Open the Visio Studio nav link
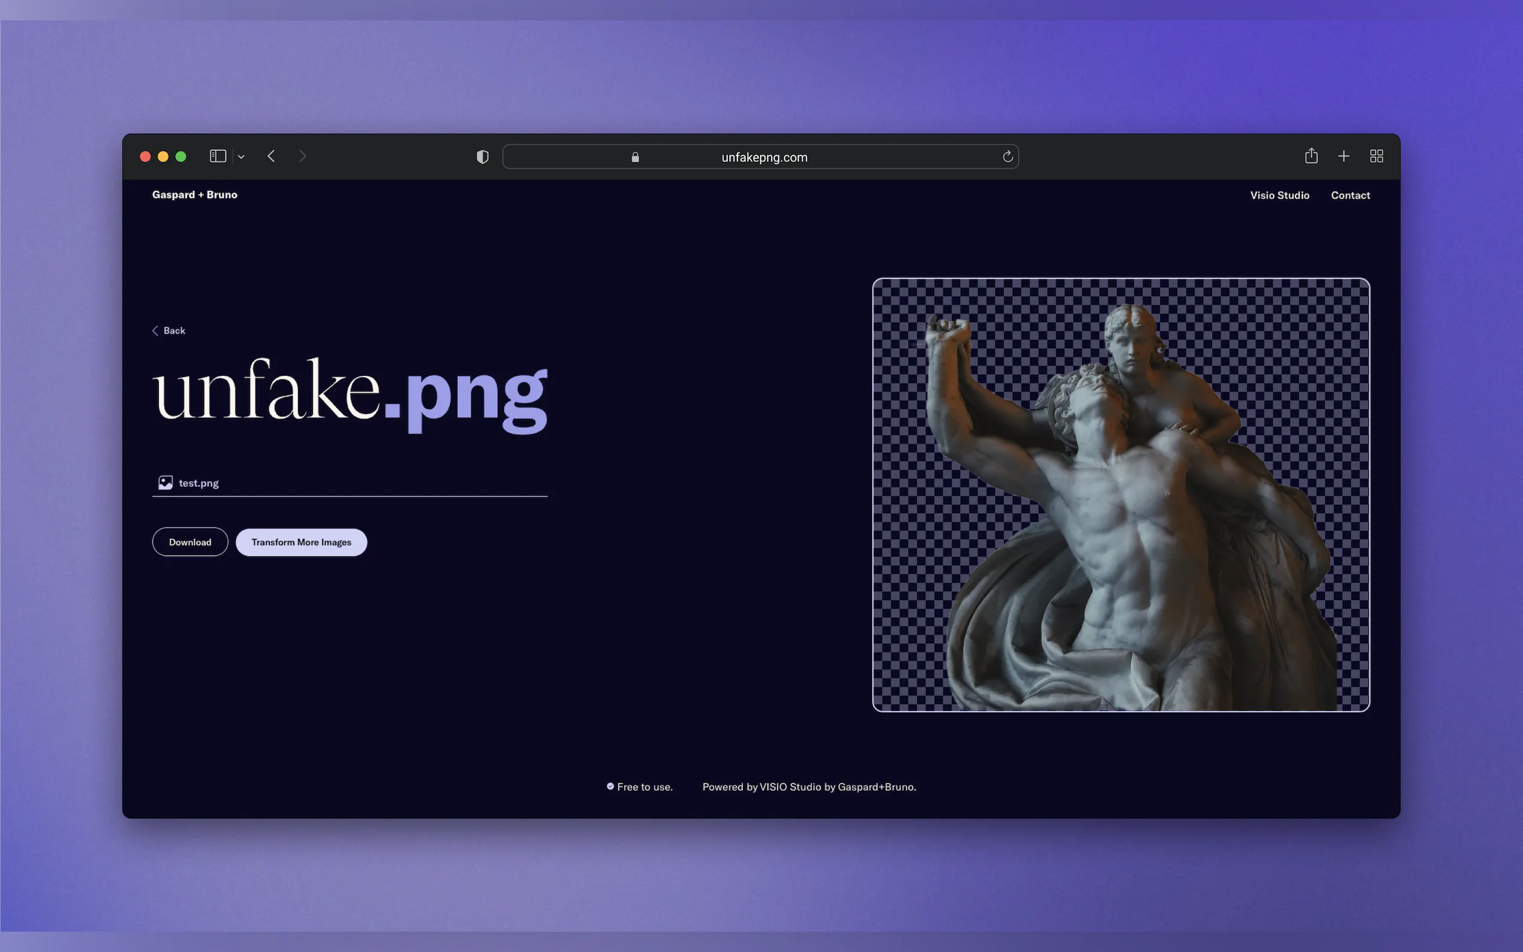The height and width of the screenshot is (952, 1523). (x=1280, y=195)
